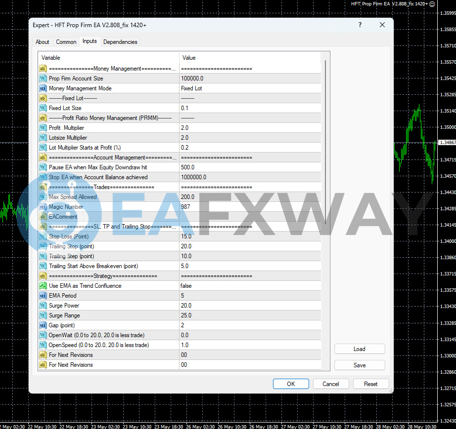
Task: Click the 1.34867 current price label on chart
Action: pos(447,143)
